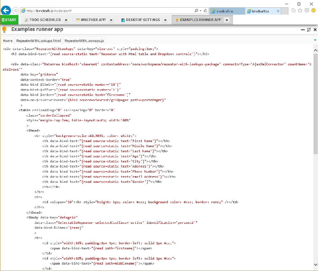Switch to TODO SCHEDULER app tab
The height and width of the screenshot is (271, 318).
click(x=45, y=20)
